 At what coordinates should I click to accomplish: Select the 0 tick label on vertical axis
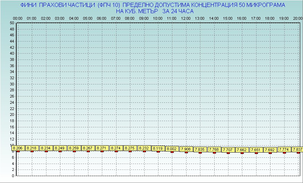tap(13, 176)
